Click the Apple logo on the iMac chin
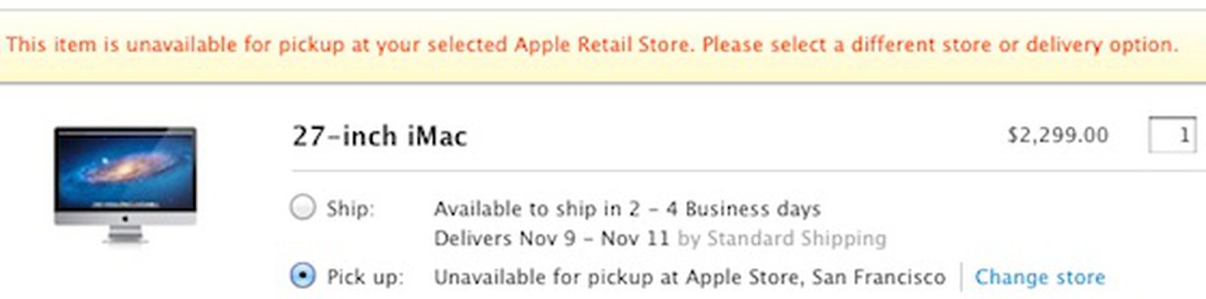The width and height of the screenshot is (1206, 299). (125, 219)
